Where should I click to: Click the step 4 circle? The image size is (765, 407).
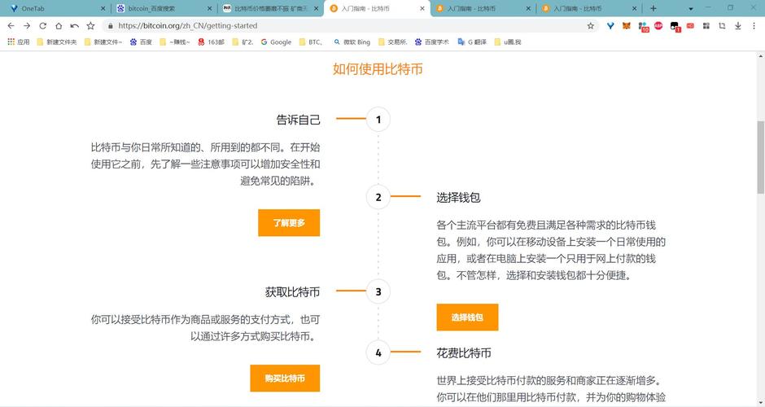tap(378, 352)
